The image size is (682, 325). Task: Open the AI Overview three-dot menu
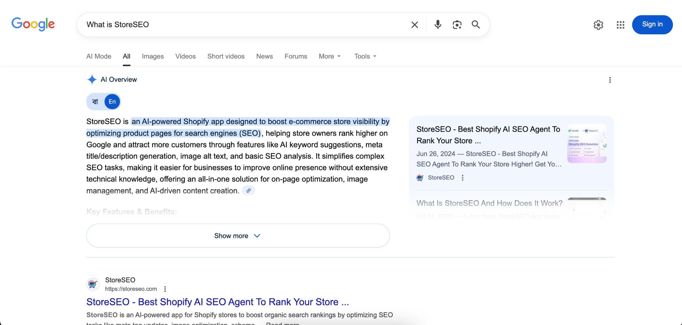pos(610,80)
